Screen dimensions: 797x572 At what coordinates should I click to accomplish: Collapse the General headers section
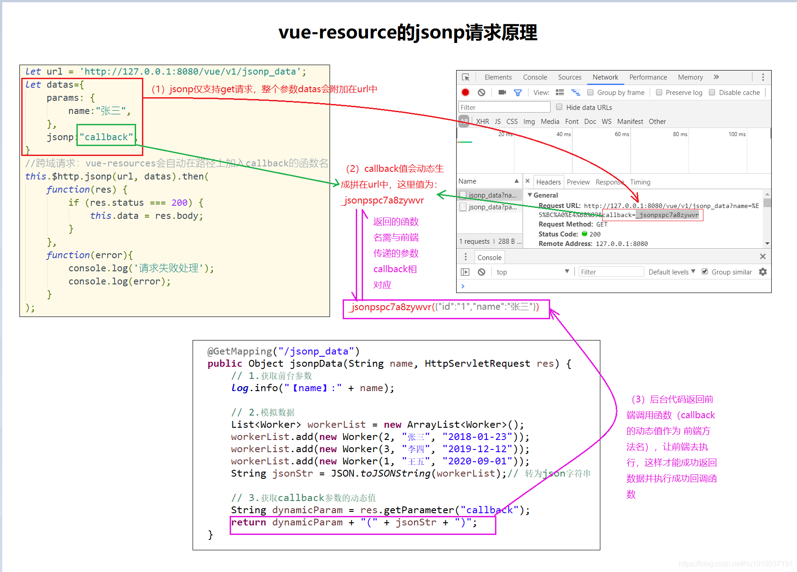point(530,195)
